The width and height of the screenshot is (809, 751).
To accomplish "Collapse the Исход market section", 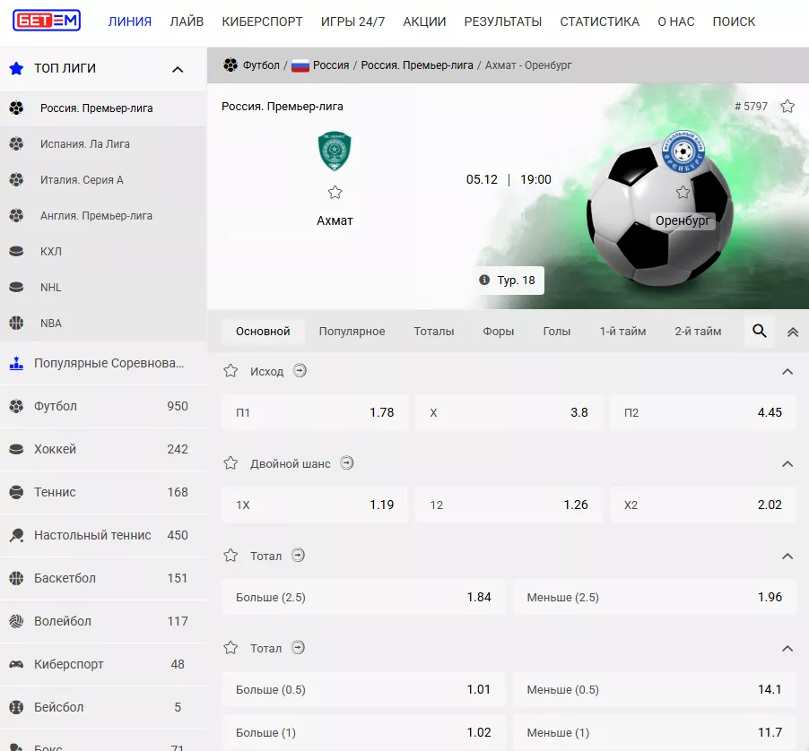I will (787, 371).
